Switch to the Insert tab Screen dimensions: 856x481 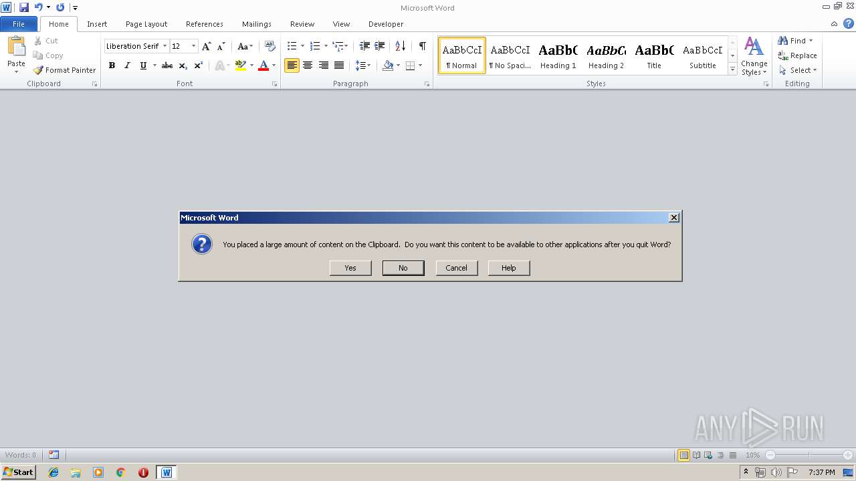[x=97, y=24]
